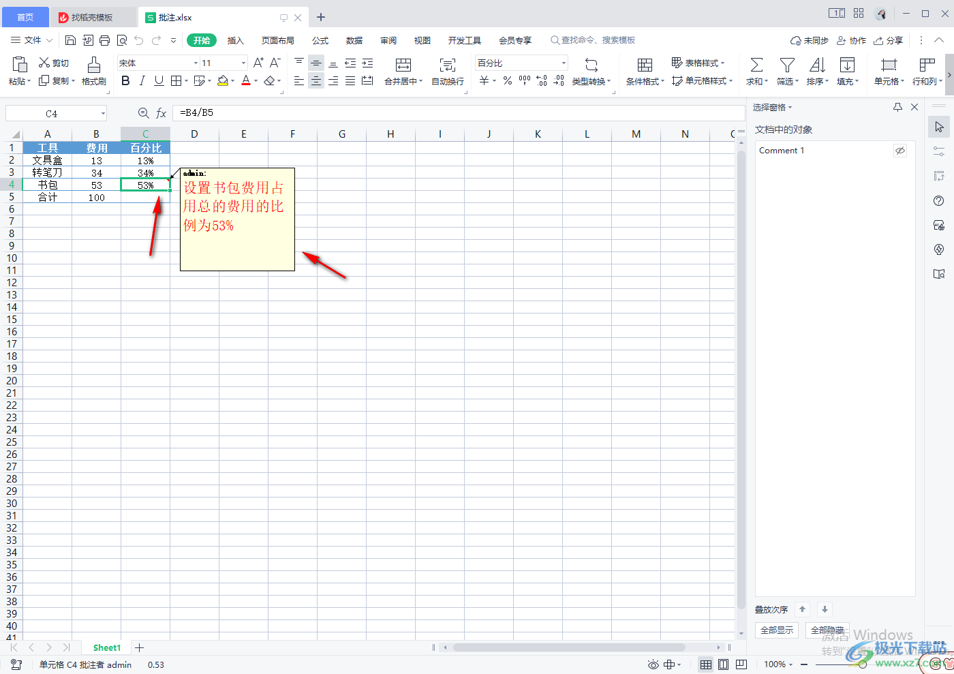
Task: Align text right horizontally
Action: [333, 80]
